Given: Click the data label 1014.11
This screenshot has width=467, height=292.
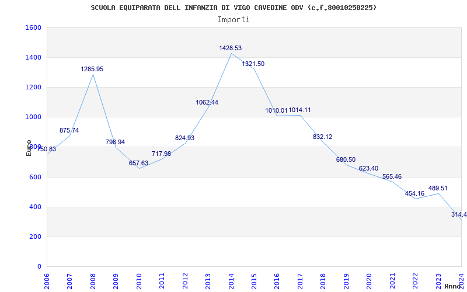Looking at the screenshot, I should tap(299, 110).
